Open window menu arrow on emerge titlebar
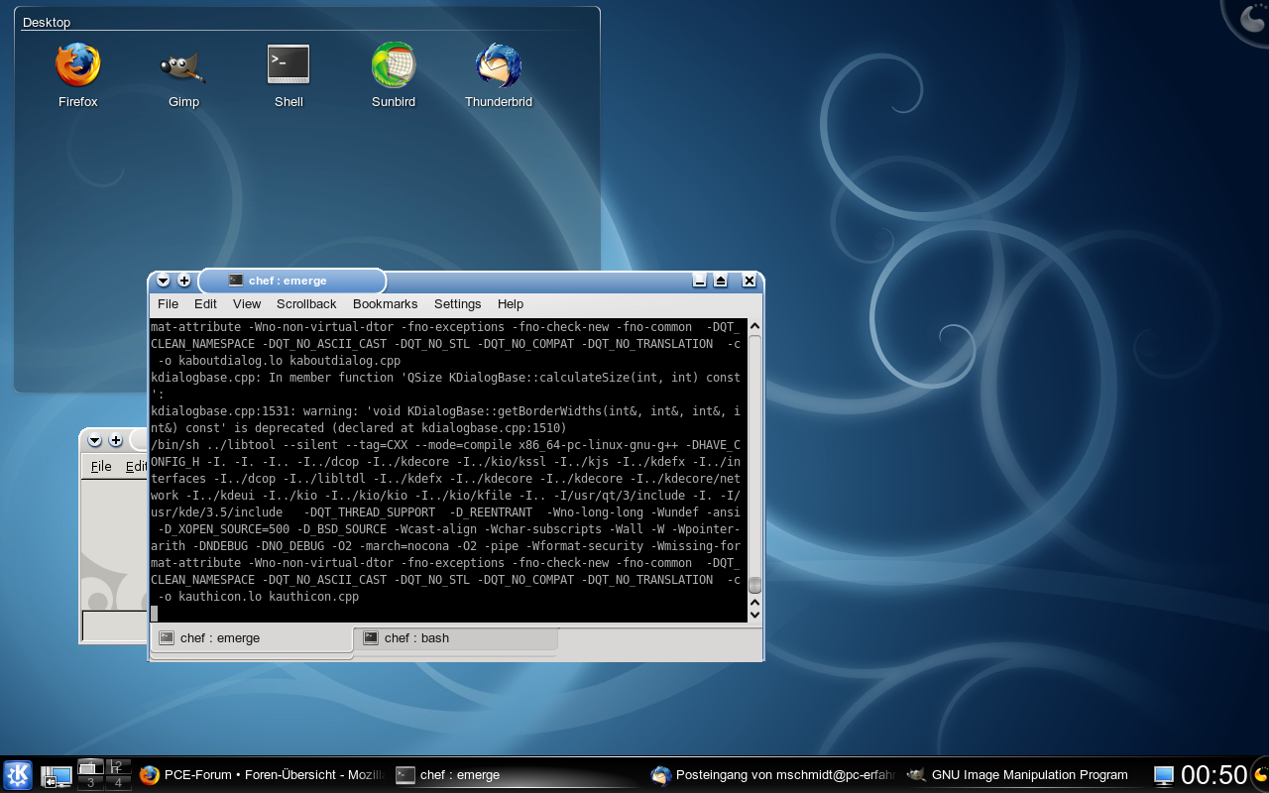Image resolution: width=1269 pixels, height=793 pixels. [x=164, y=281]
